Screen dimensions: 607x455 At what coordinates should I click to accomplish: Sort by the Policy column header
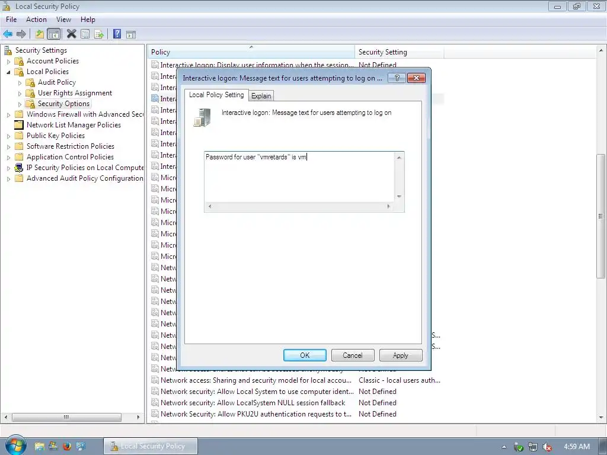[251, 52]
